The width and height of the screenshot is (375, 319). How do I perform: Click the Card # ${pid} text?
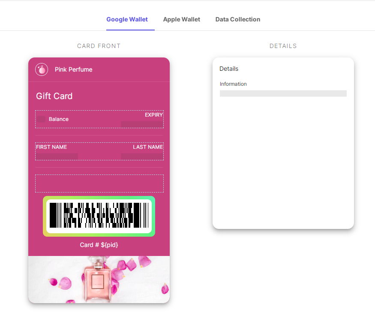[x=99, y=245]
